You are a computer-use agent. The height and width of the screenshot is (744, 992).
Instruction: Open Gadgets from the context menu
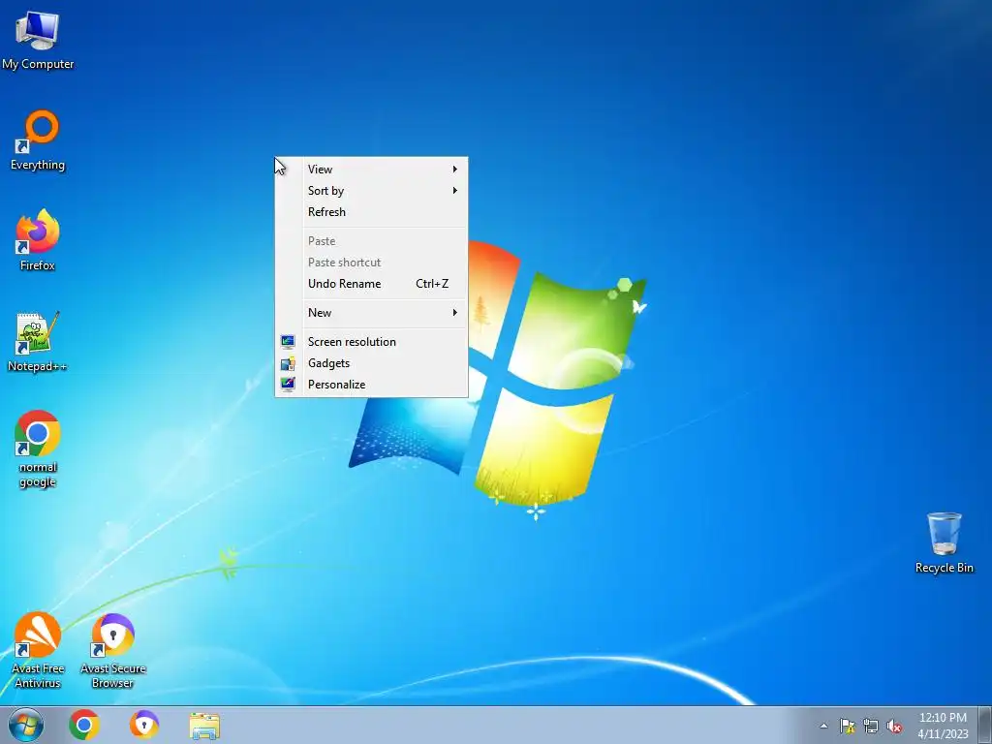(371, 363)
